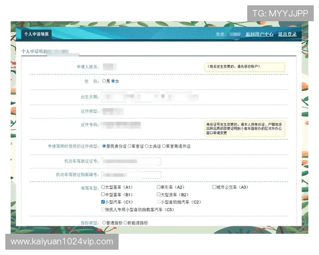Open the birth month dropdown

click(x=147, y=97)
